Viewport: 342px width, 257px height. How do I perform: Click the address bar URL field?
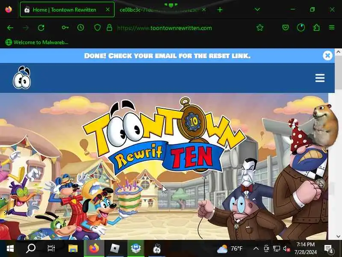click(x=165, y=28)
